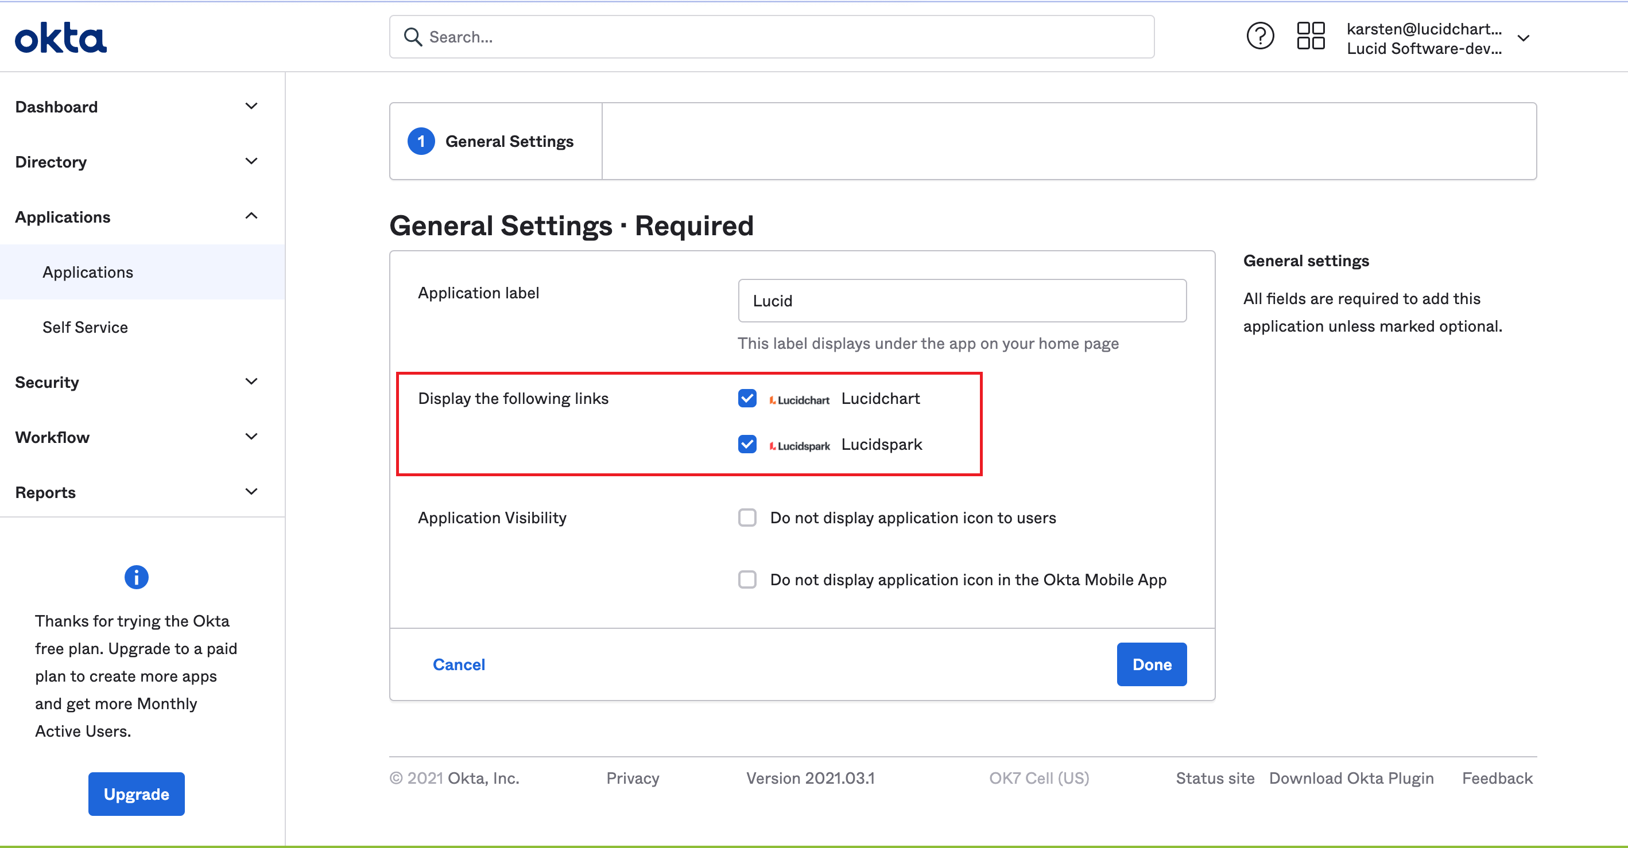1628x848 pixels.
Task: Open the account dropdown for karsten@lucidchart
Action: click(1524, 38)
